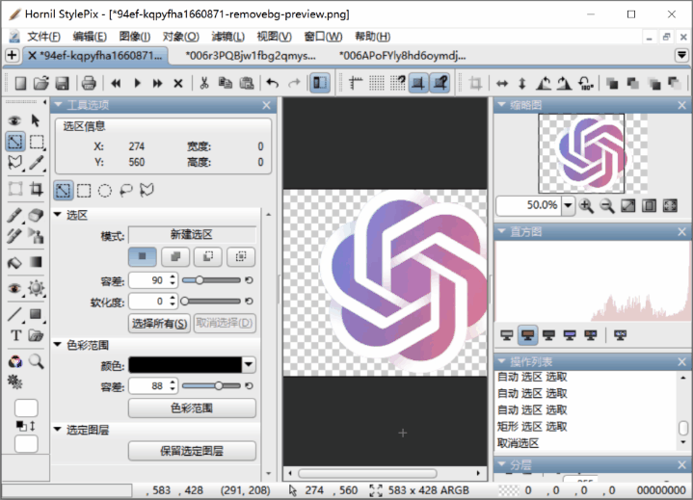The height and width of the screenshot is (500, 693).
Task: Open the 图像(I) menu
Action: pyautogui.click(x=134, y=37)
